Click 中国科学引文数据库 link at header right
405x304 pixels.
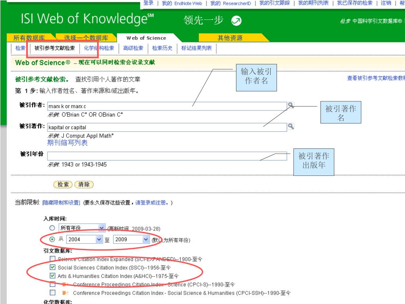click(377, 21)
